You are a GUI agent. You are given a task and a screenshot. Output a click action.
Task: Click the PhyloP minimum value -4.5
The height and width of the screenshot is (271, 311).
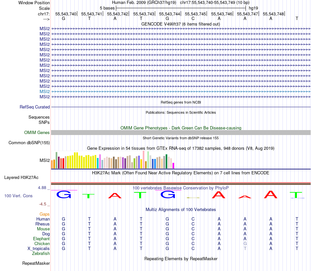tap(43, 204)
